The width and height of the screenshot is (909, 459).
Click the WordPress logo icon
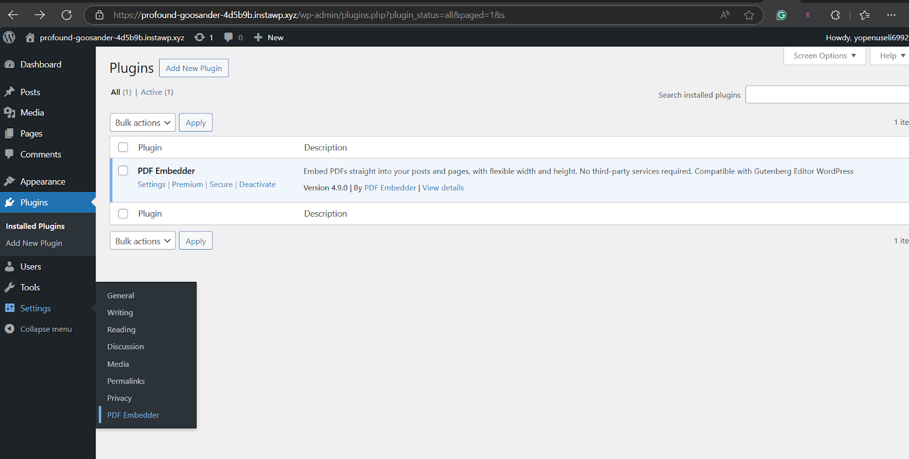[9, 37]
